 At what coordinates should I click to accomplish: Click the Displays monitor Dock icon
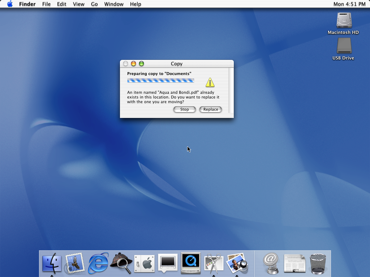point(168,263)
